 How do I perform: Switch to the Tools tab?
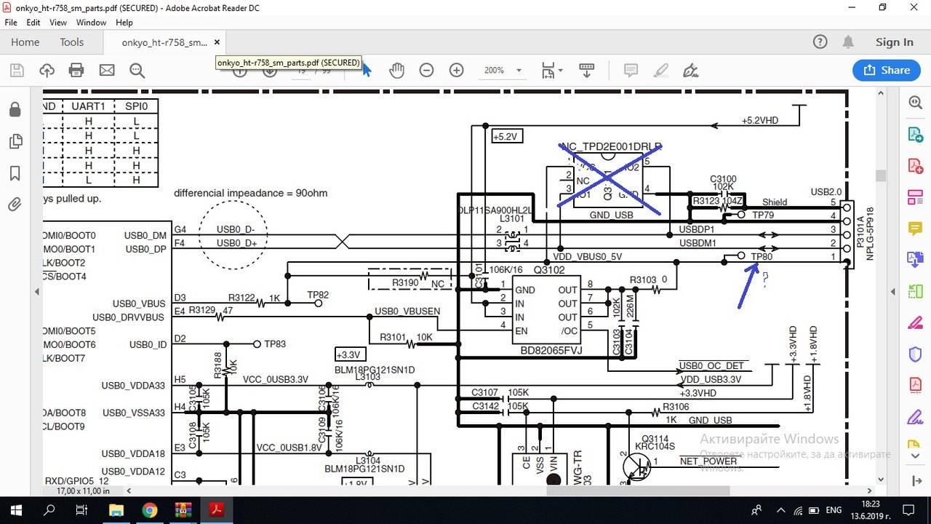[x=71, y=42]
